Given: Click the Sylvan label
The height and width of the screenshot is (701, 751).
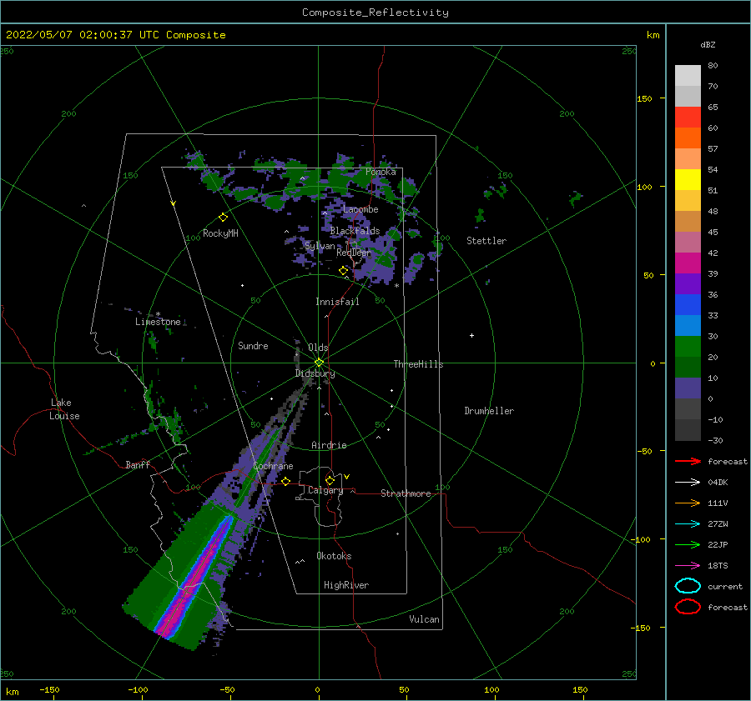Looking at the screenshot, I should coord(320,246).
